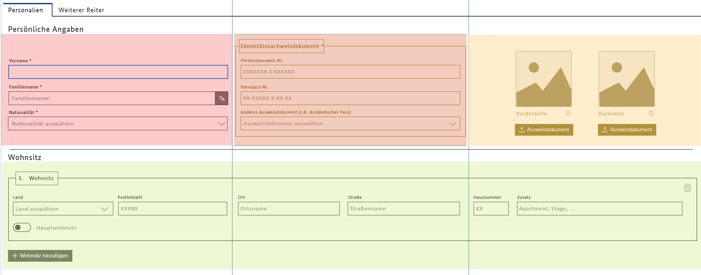Click the Reisepass Nr. input field

[x=350, y=98]
